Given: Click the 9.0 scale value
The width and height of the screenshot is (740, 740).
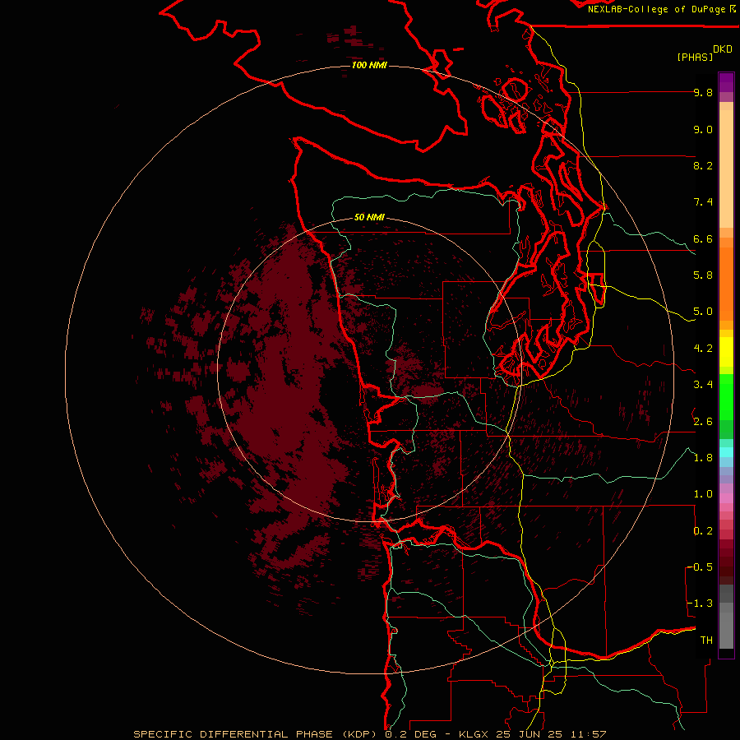Looking at the screenshot, I should 703,129.
